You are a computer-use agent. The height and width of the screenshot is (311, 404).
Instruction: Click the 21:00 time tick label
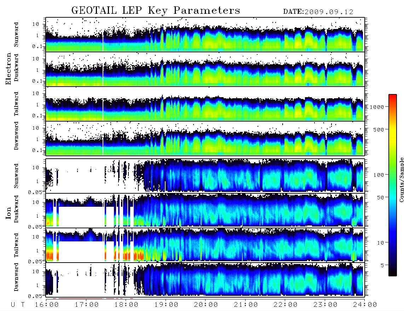tap(246, 305)
